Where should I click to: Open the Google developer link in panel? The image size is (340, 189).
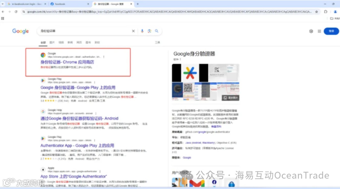coord(187,158)
